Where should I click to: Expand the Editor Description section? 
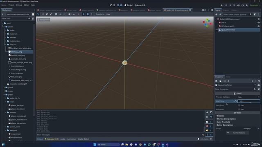point(225,125)
